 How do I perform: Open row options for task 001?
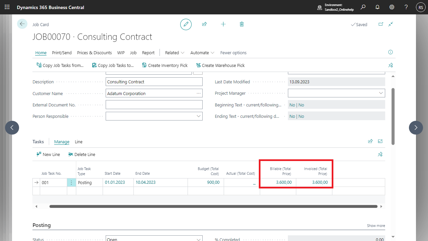click(71, 182)
